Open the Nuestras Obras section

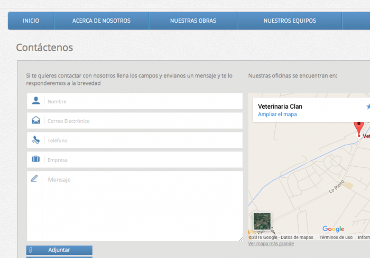pyautogui.click(x=193, y=21)
